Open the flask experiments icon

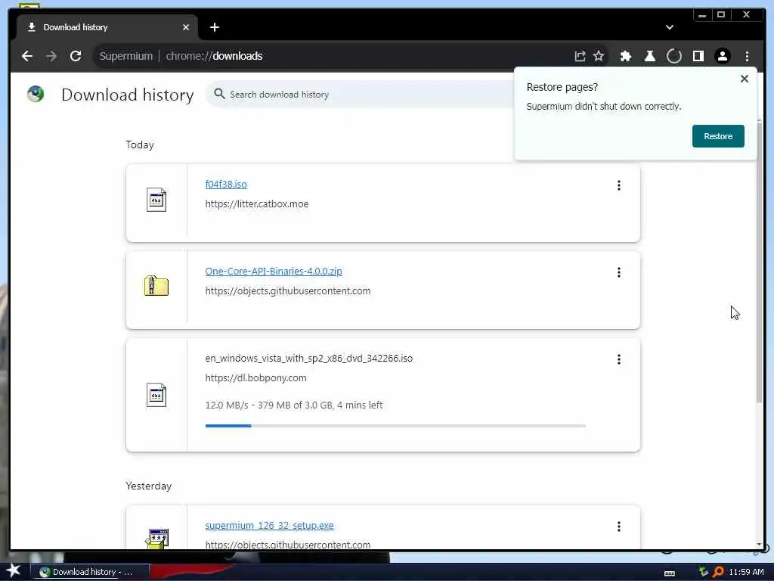point(649,56)
